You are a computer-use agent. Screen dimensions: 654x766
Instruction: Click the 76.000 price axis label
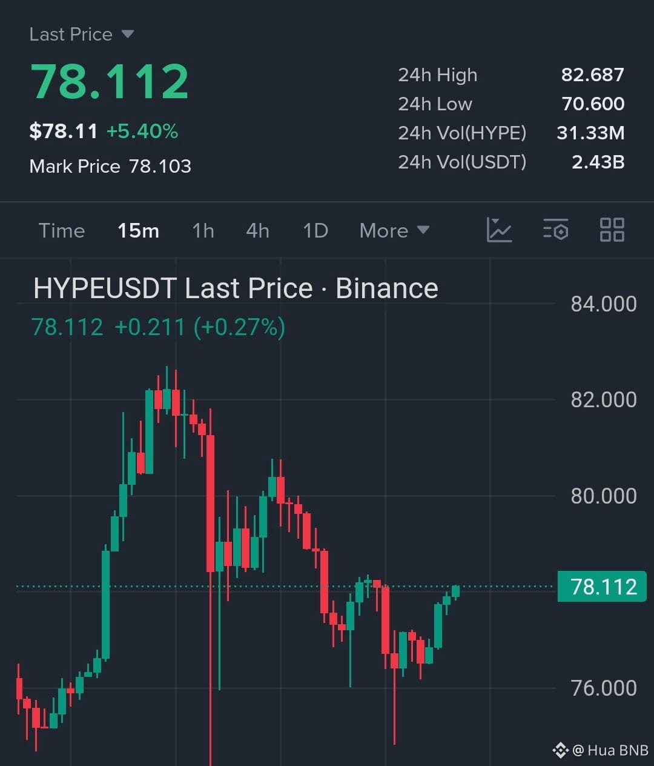pyautogui.click(x=604, y=688)
